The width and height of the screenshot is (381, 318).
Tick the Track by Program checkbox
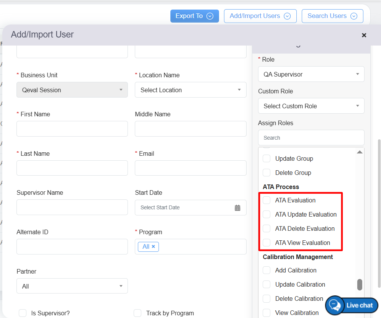pos(137,313)
